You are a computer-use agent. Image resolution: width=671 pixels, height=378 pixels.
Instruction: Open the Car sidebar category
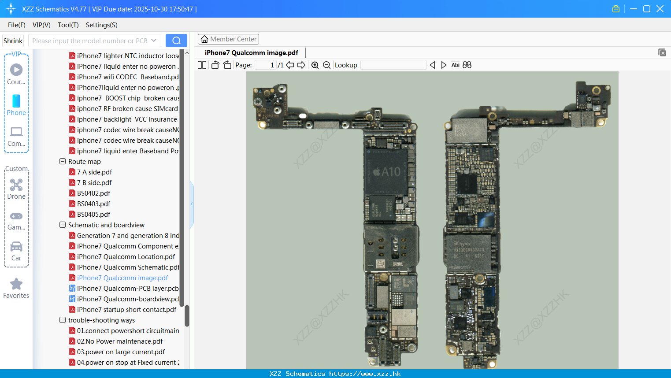point(16,251)
